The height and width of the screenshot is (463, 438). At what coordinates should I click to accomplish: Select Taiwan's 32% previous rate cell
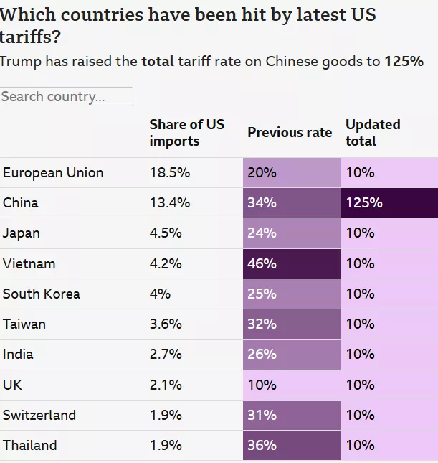click(292, 324)
